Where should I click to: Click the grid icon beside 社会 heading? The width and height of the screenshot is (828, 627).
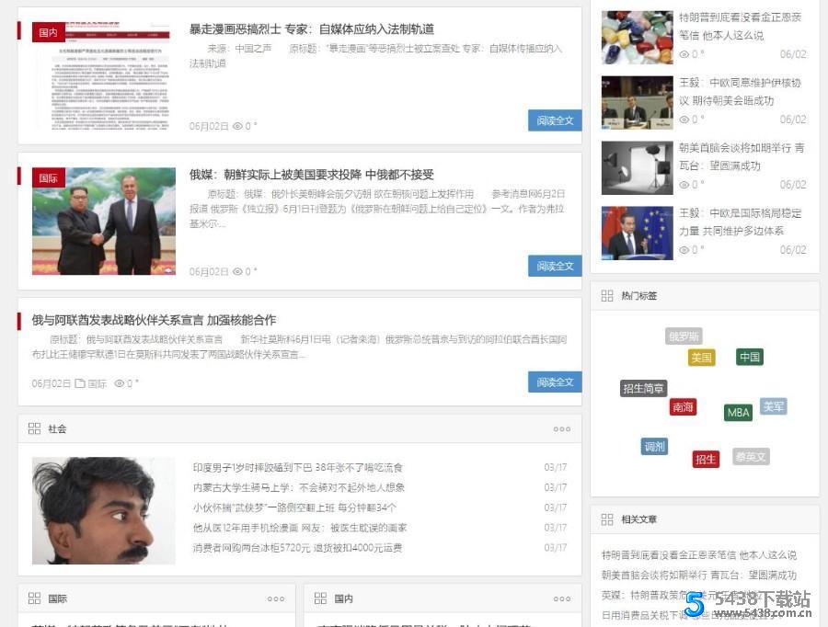[x=34, y=428]
